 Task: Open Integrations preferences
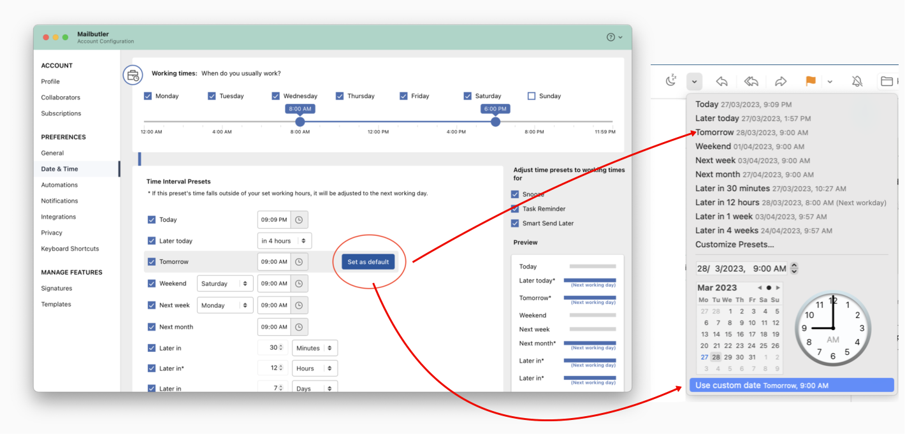58,217
